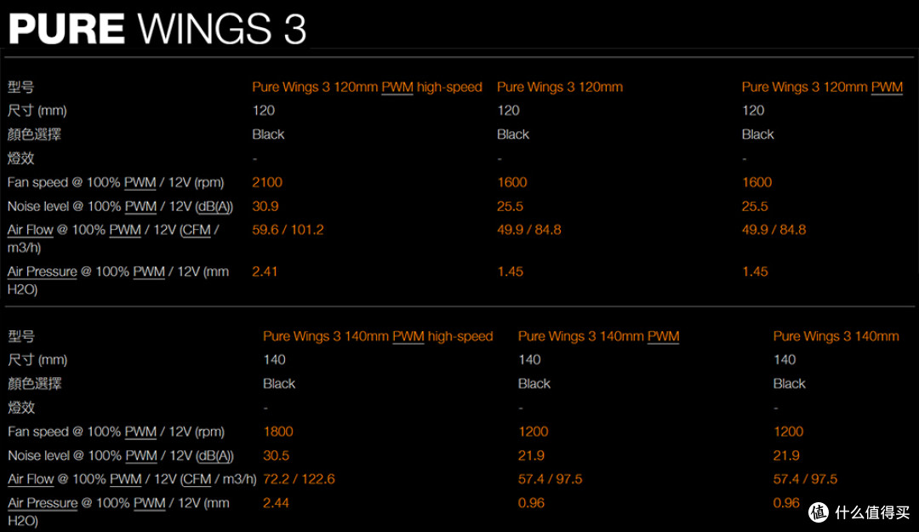The height and width of the screenshot is (532, 919).
Task: Click 57.4 / 97.5 under Pure Wings 3 140mm PWM
Action: click(x=551, y=479)
